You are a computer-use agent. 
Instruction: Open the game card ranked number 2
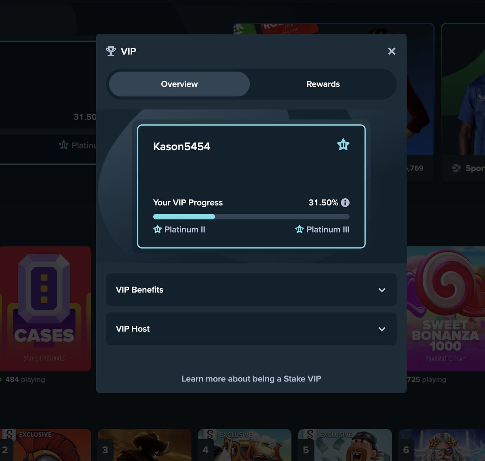click(x=45, y=445)
